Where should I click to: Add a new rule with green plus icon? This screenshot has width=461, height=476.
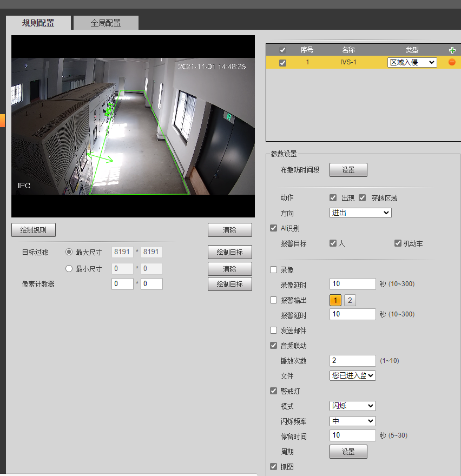452,50
